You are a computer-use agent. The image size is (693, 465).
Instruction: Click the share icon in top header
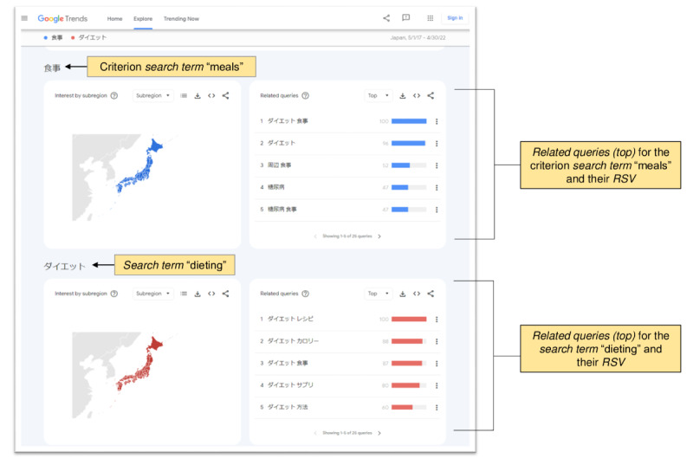coord(385,18)
